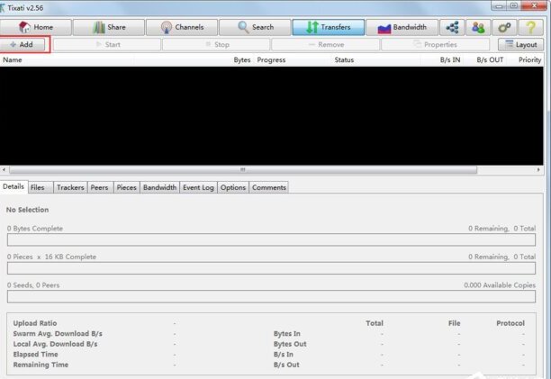Click the pieces complete progress bar
The image size is (551, 379).
coord(271,268)
